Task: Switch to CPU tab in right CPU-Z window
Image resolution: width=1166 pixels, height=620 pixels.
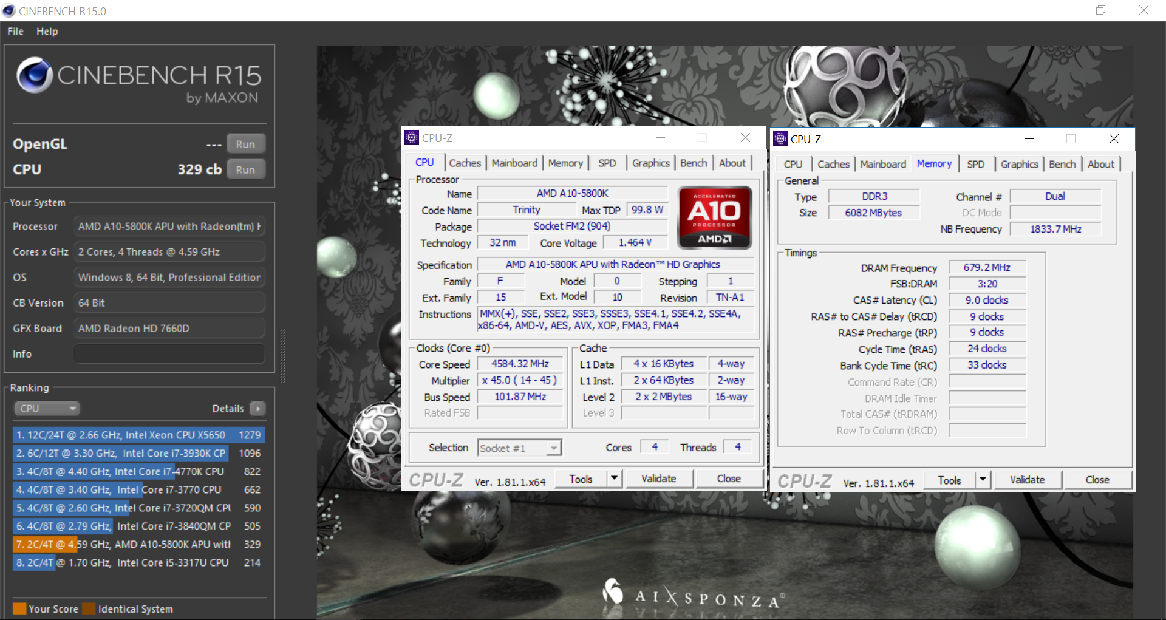Action: [793, 164]
